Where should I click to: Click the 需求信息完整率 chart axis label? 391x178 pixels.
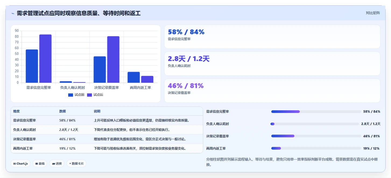[x=38, y=88]
